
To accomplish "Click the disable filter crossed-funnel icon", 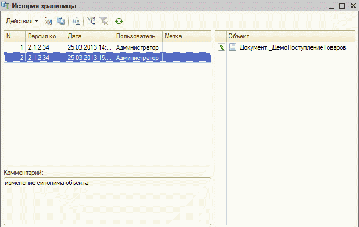I will pyautogui.click(x=103, y=22).
